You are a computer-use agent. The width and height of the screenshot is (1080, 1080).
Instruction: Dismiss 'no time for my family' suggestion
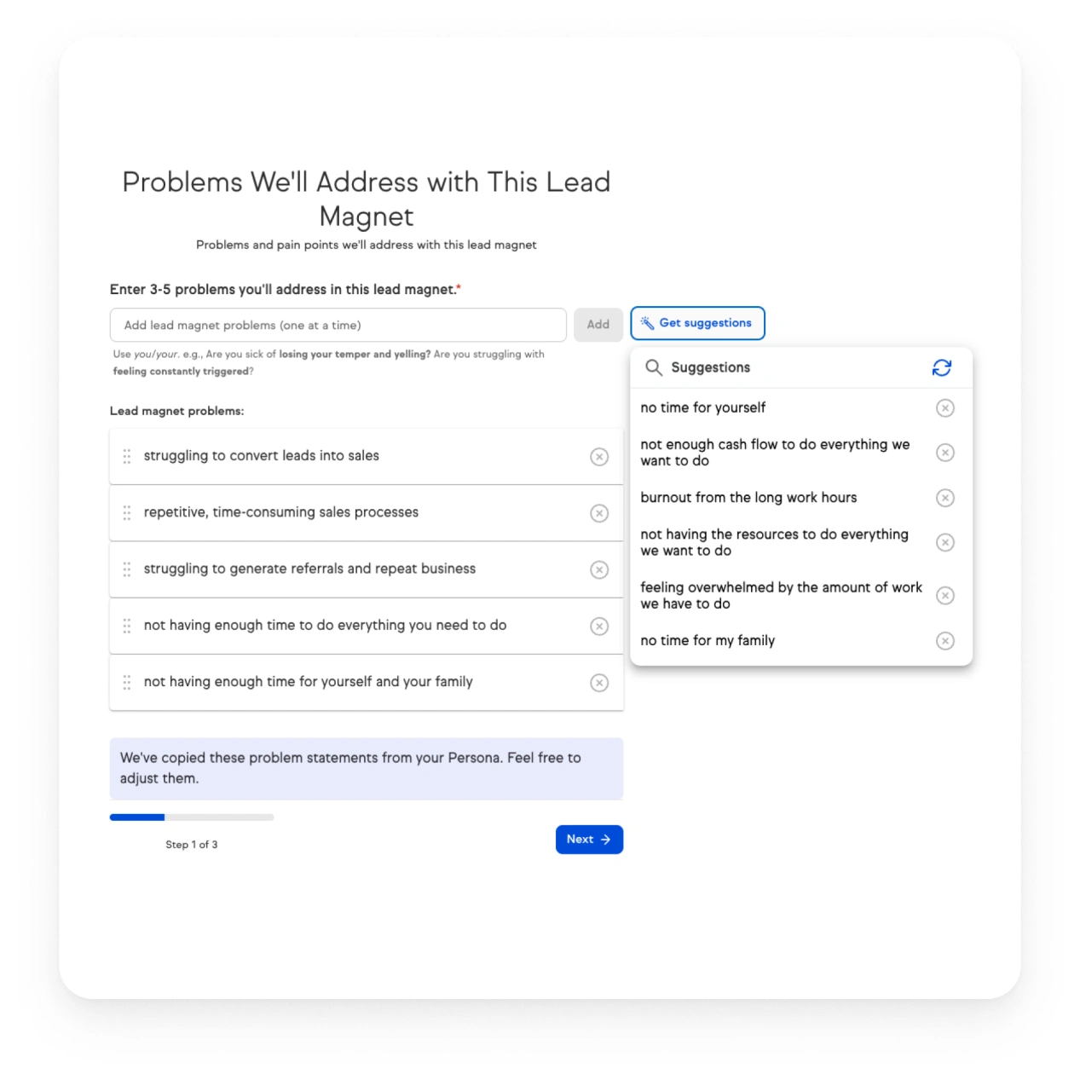944,641
